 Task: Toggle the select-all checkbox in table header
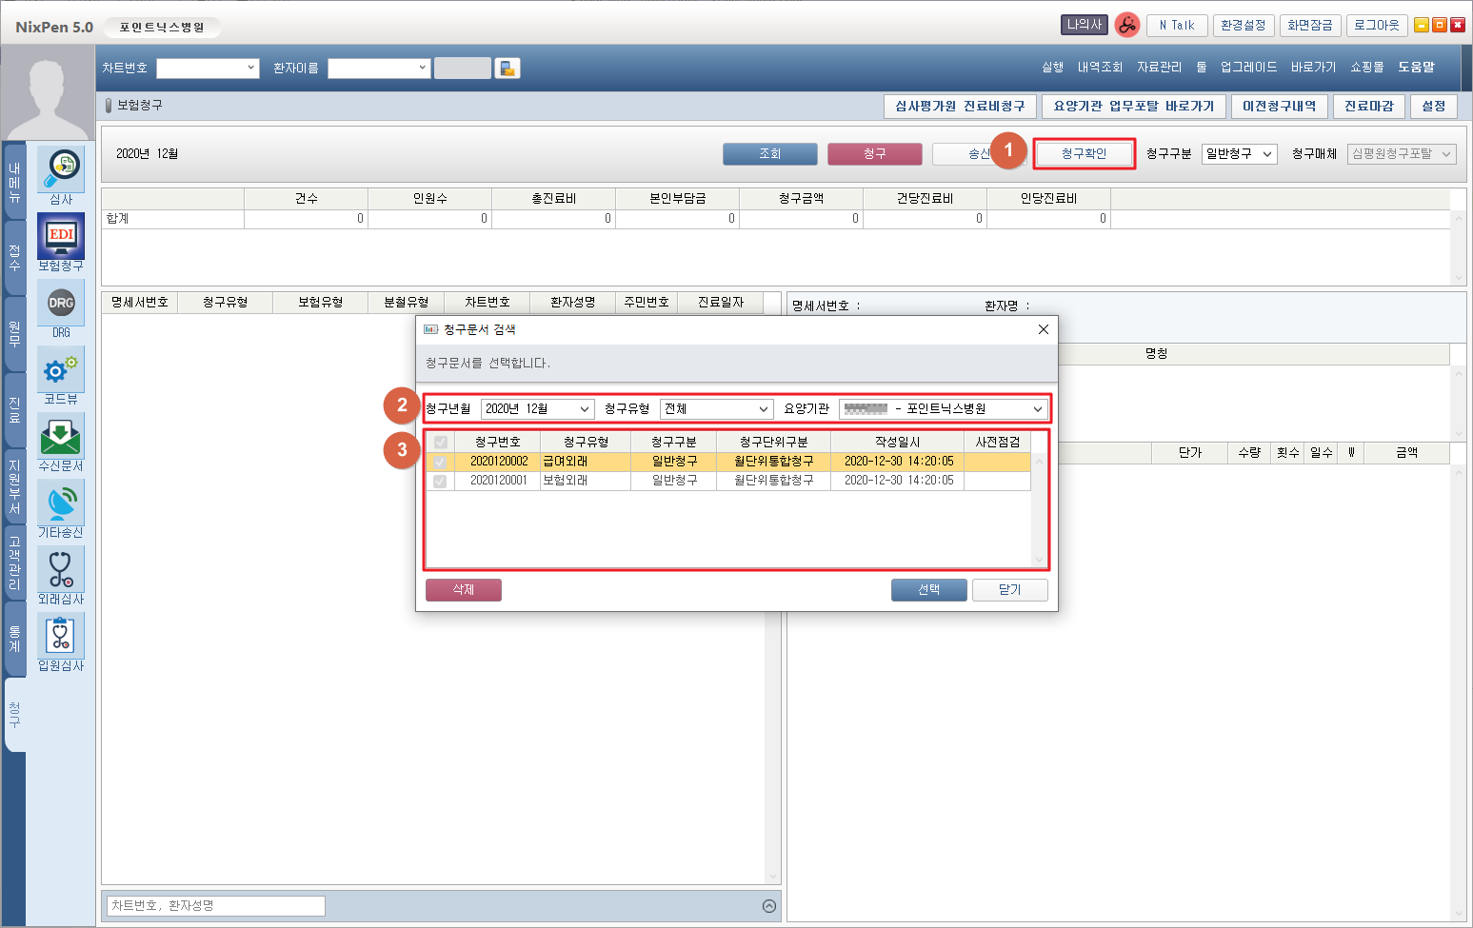coord(440,442)
